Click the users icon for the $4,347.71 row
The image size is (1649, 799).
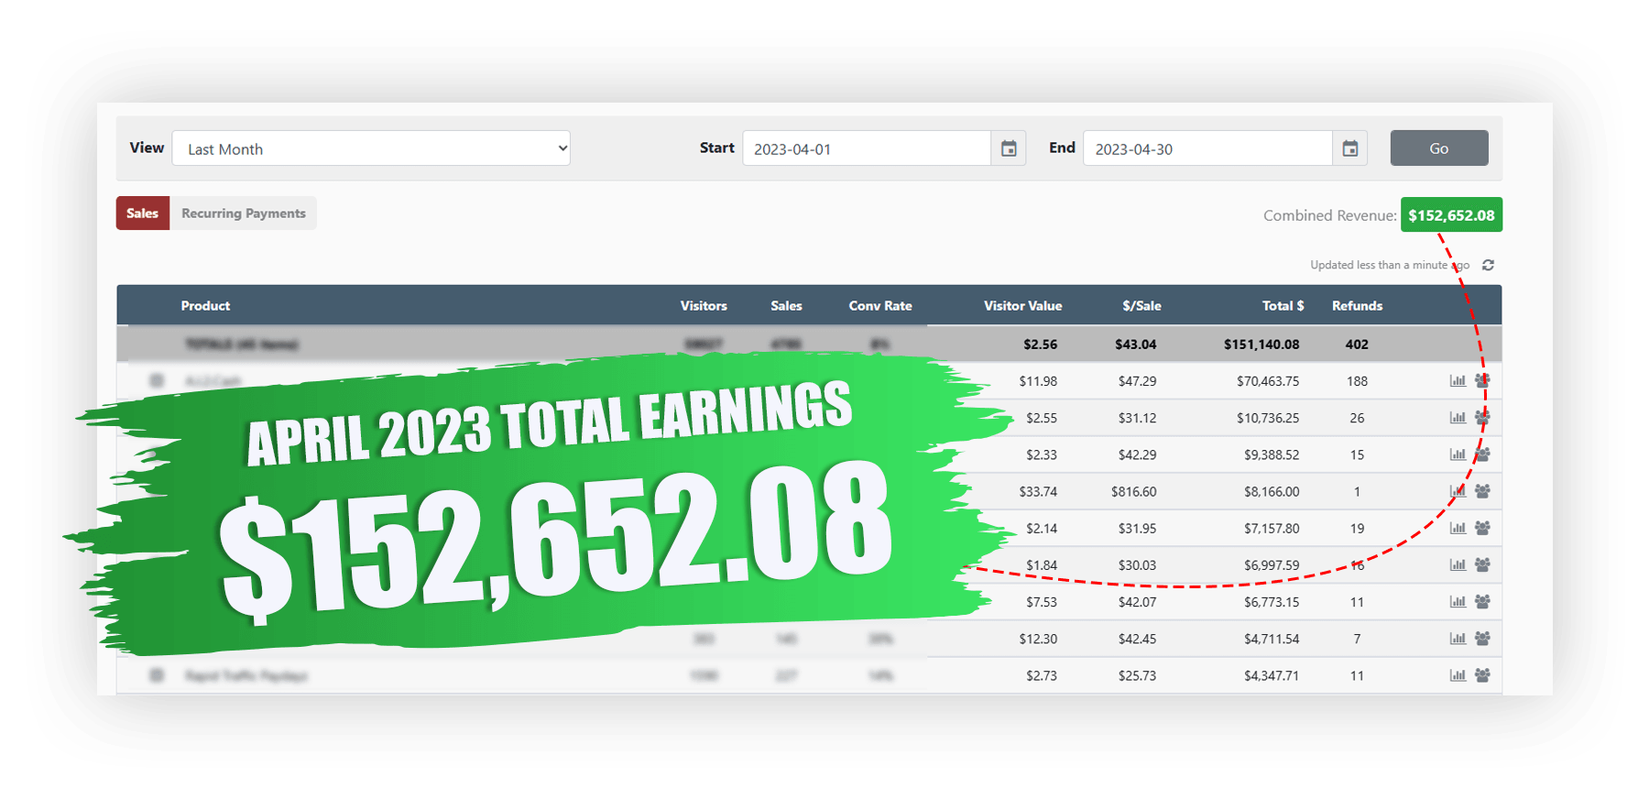pos(1482,675)
